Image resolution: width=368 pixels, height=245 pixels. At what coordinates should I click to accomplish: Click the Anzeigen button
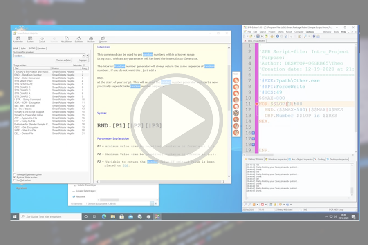tap(83, 60)
